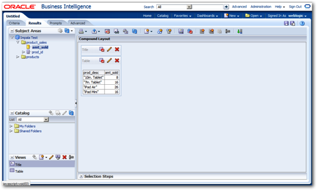317x190 pixels.
Task: Open the New menu
Action: [232, 16]
